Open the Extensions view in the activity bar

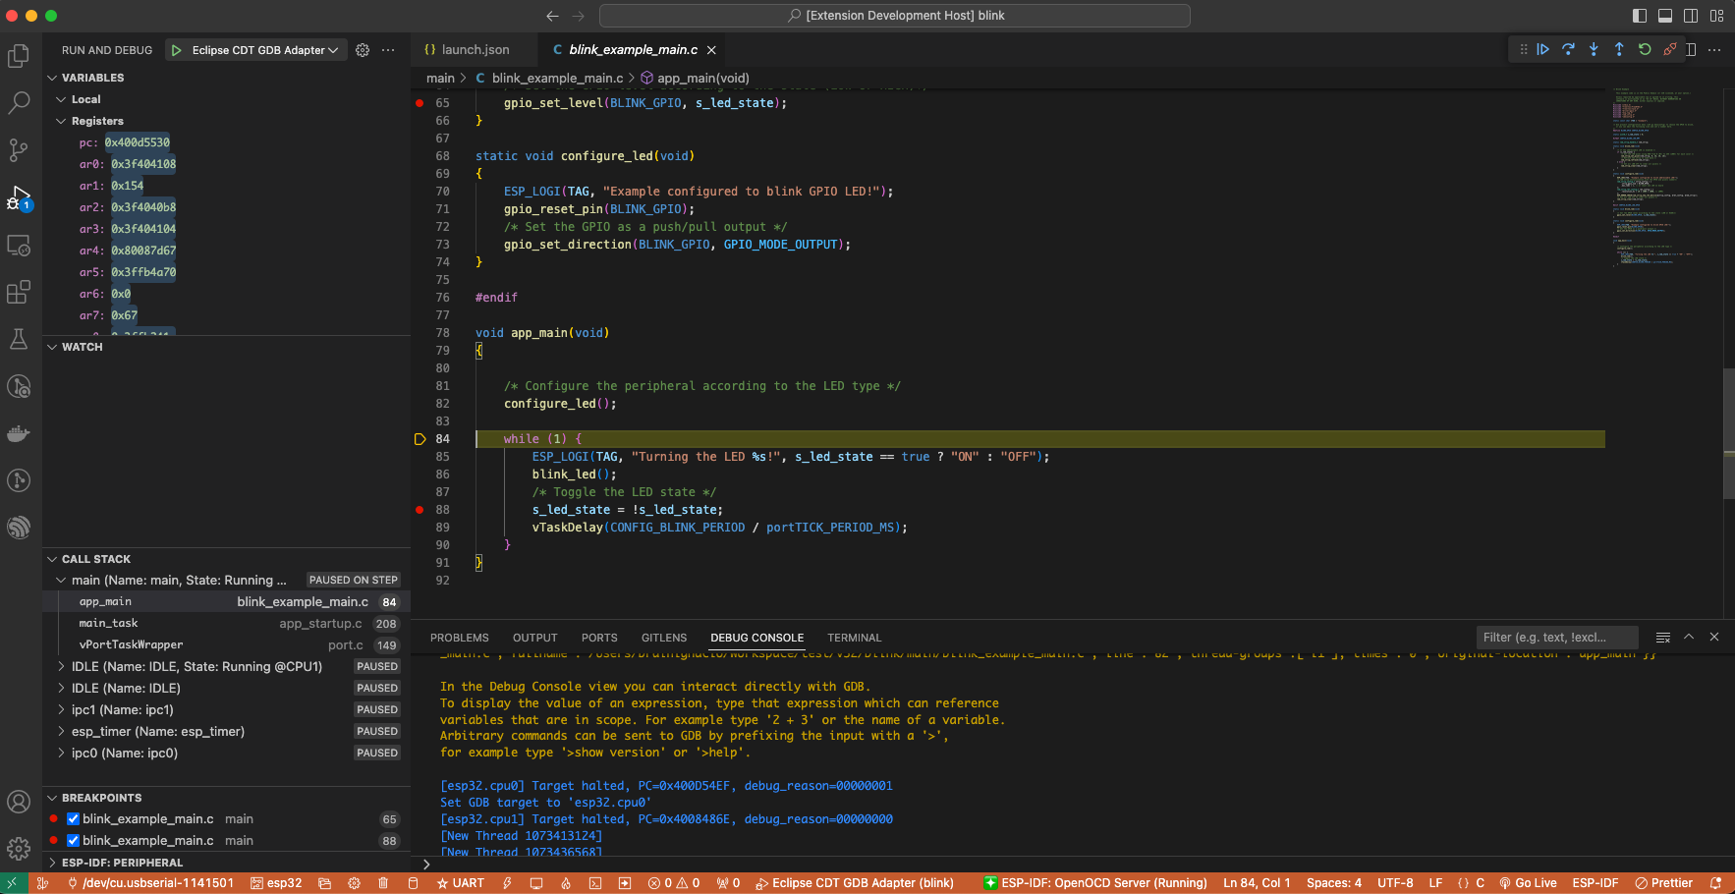19,292
